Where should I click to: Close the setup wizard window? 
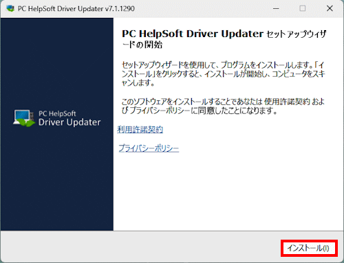tap(330, 9)
